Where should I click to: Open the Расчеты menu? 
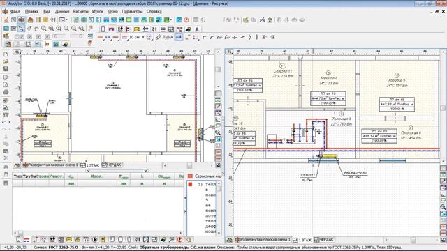coord(81,11)
